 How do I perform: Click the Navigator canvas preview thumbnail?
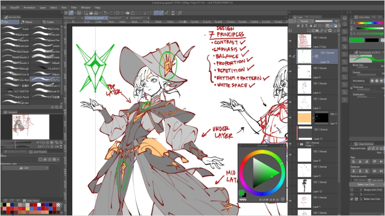click(x=30, y=127)
